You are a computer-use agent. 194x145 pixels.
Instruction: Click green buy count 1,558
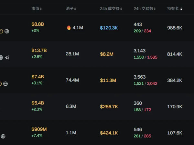point(139,57)
